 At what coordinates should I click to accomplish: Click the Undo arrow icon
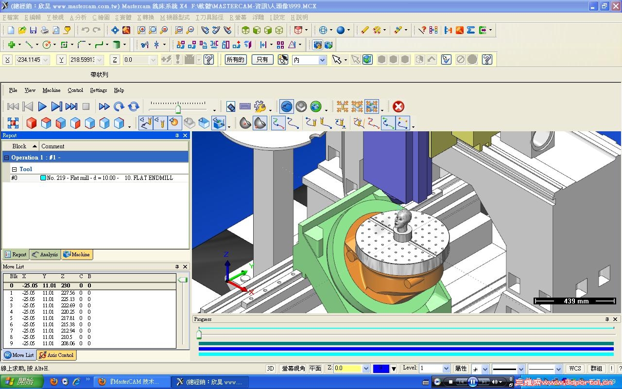[x=86, y=30]
